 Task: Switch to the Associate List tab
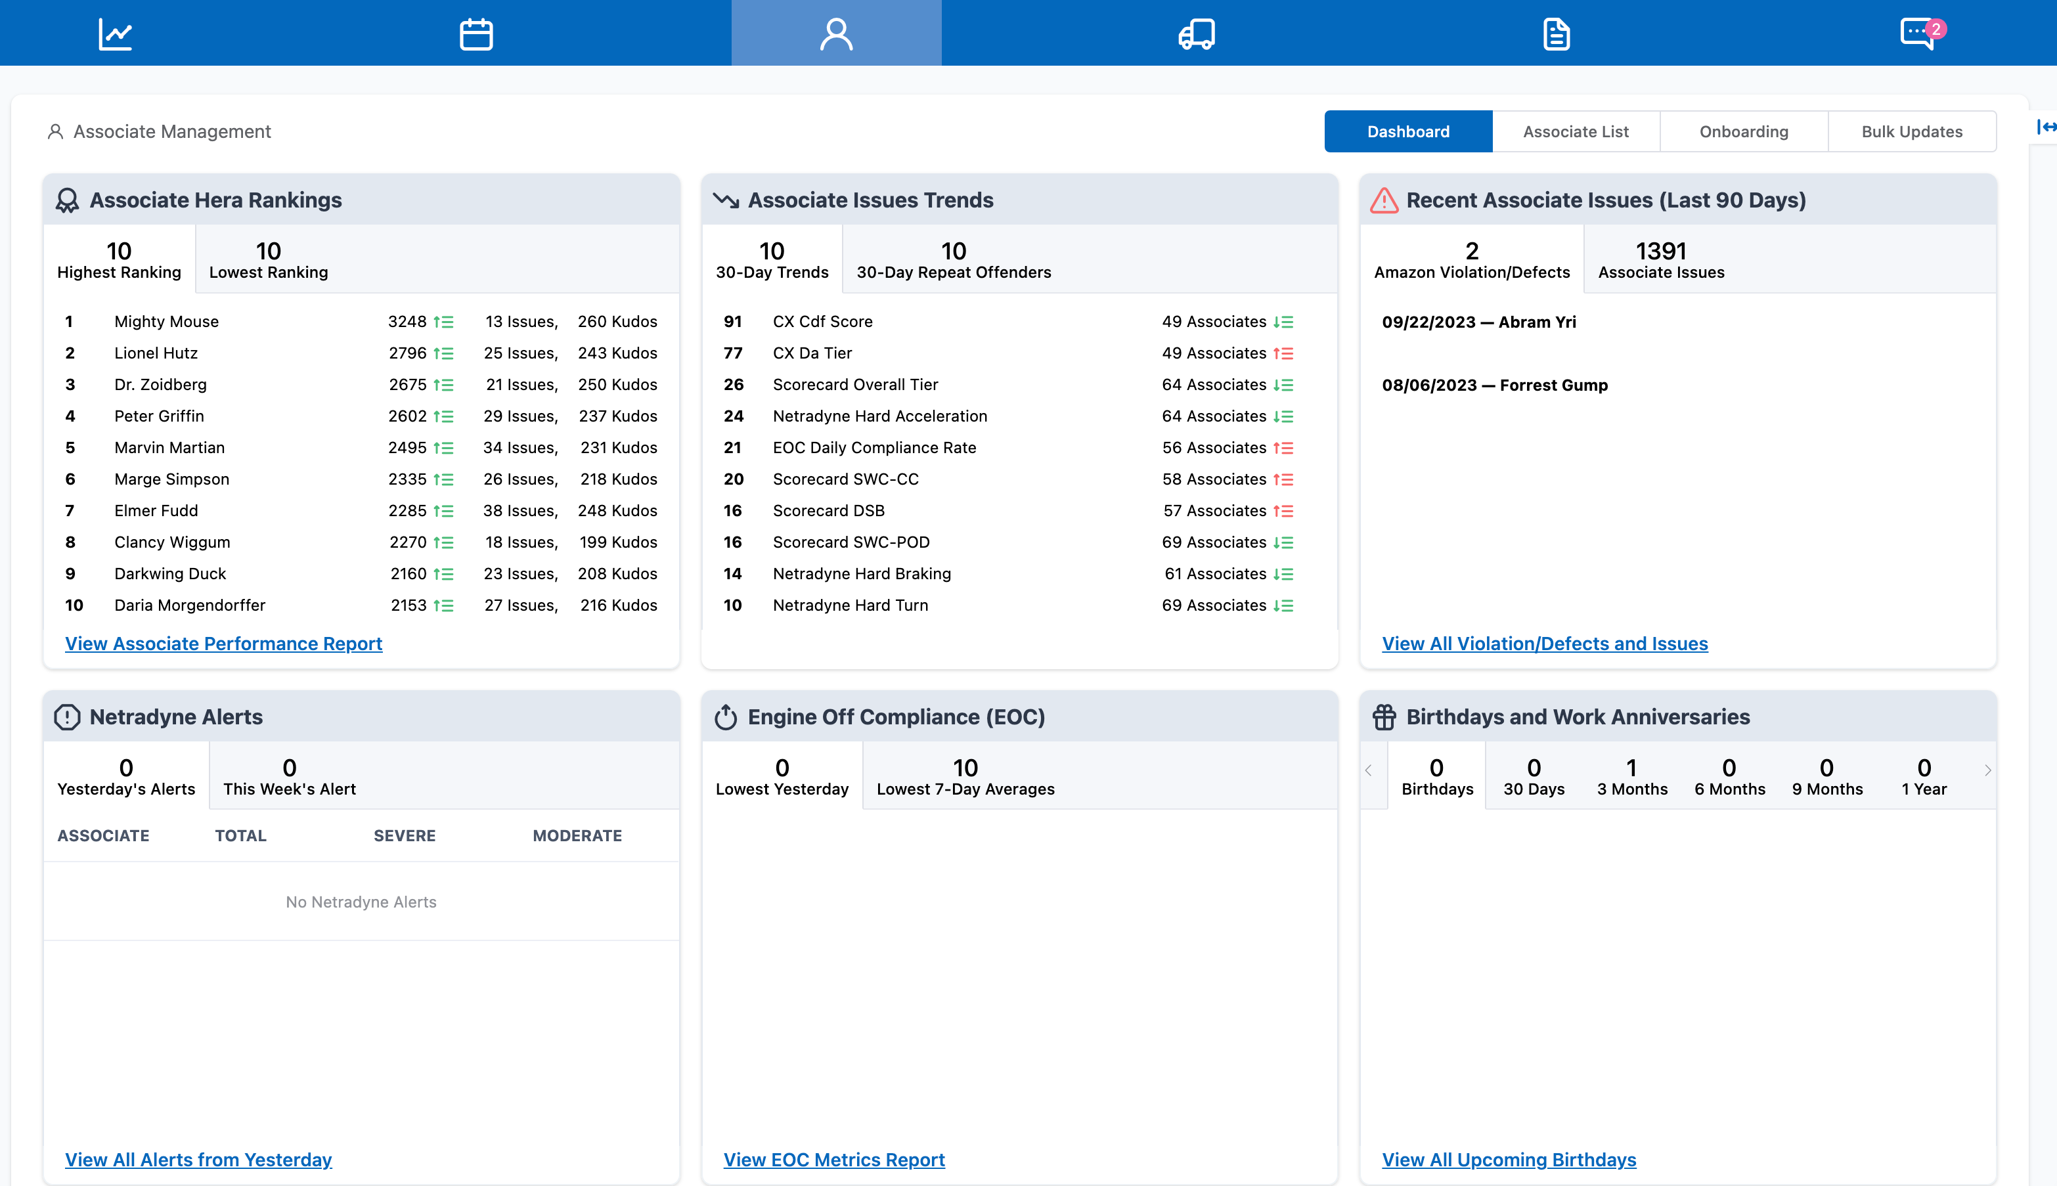coord(1576,131)
